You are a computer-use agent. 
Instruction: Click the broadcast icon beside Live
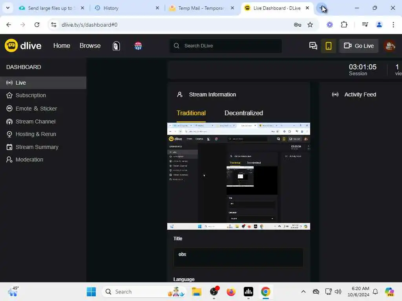coord(9,83)
